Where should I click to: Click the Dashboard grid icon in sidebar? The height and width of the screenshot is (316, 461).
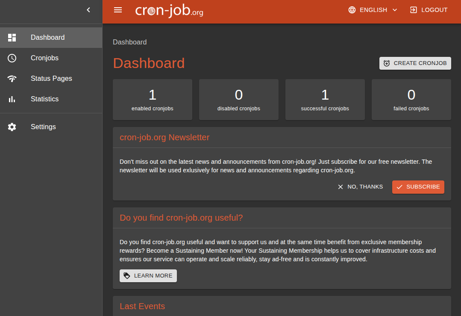click(x=12, y=38)
